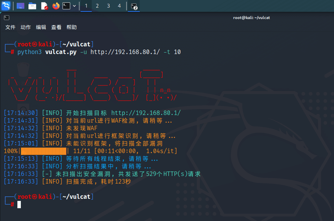Click the show desktop panel icon

[21, 6]
